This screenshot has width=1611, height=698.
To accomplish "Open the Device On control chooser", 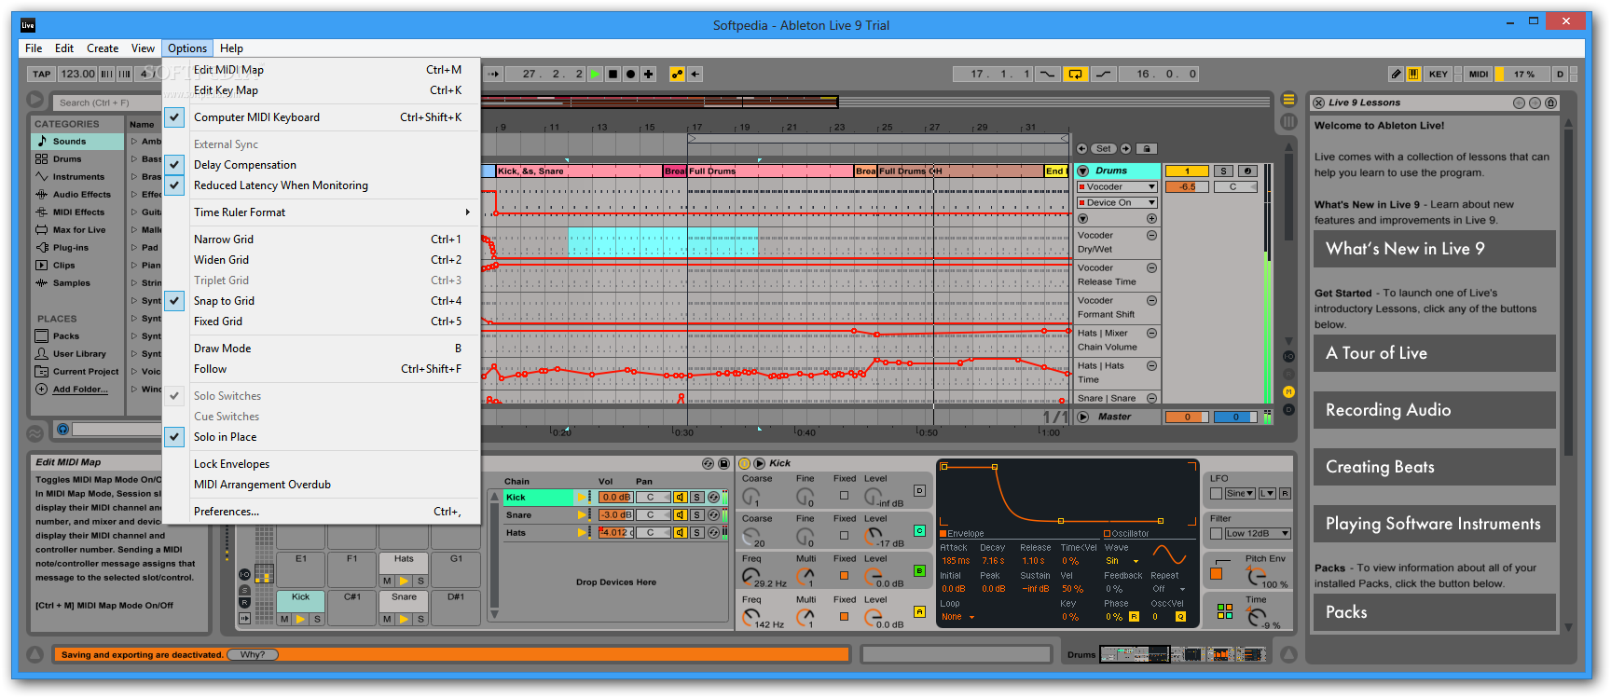I will click(1117, 202).
